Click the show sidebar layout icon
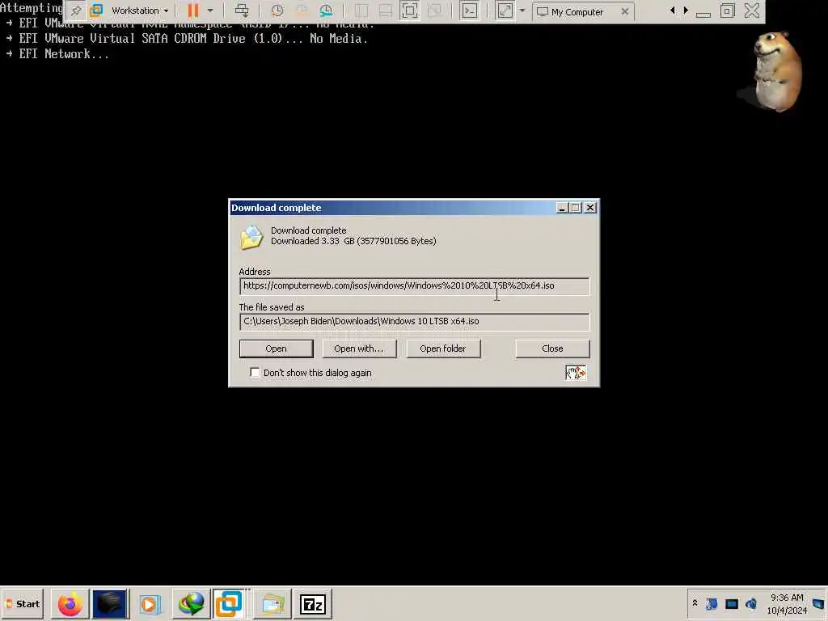 click(361, 11)
